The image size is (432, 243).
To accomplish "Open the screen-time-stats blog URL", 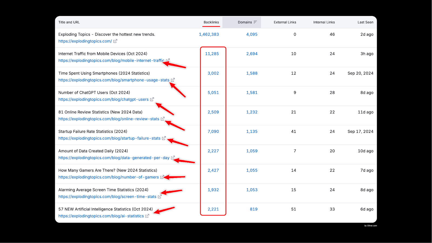I will pos(107,197).
